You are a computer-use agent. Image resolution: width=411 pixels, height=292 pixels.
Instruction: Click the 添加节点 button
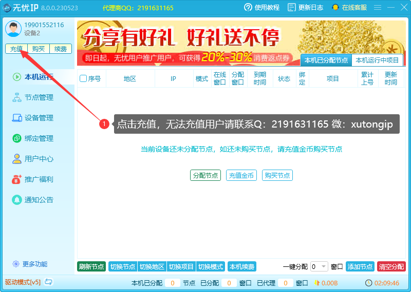pyautogui.click(x=360, y=267)
